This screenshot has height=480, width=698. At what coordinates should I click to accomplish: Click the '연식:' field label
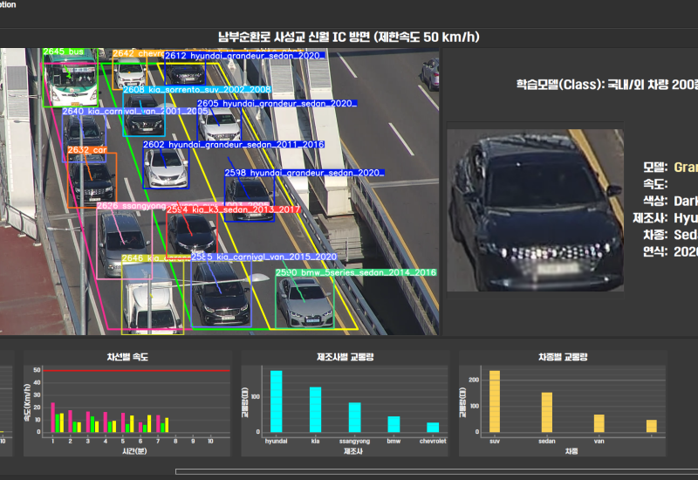(655, 251)
